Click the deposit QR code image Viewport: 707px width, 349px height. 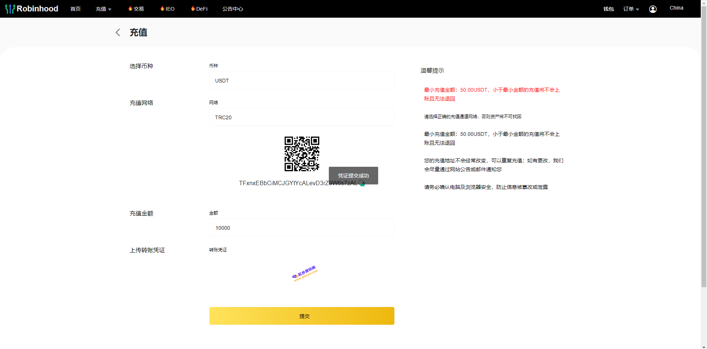pyautogui.click(x=302, y=154)
